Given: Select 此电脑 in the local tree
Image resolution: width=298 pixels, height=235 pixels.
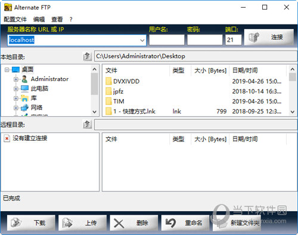Looking at the screenshot, I should click(39, 88).
